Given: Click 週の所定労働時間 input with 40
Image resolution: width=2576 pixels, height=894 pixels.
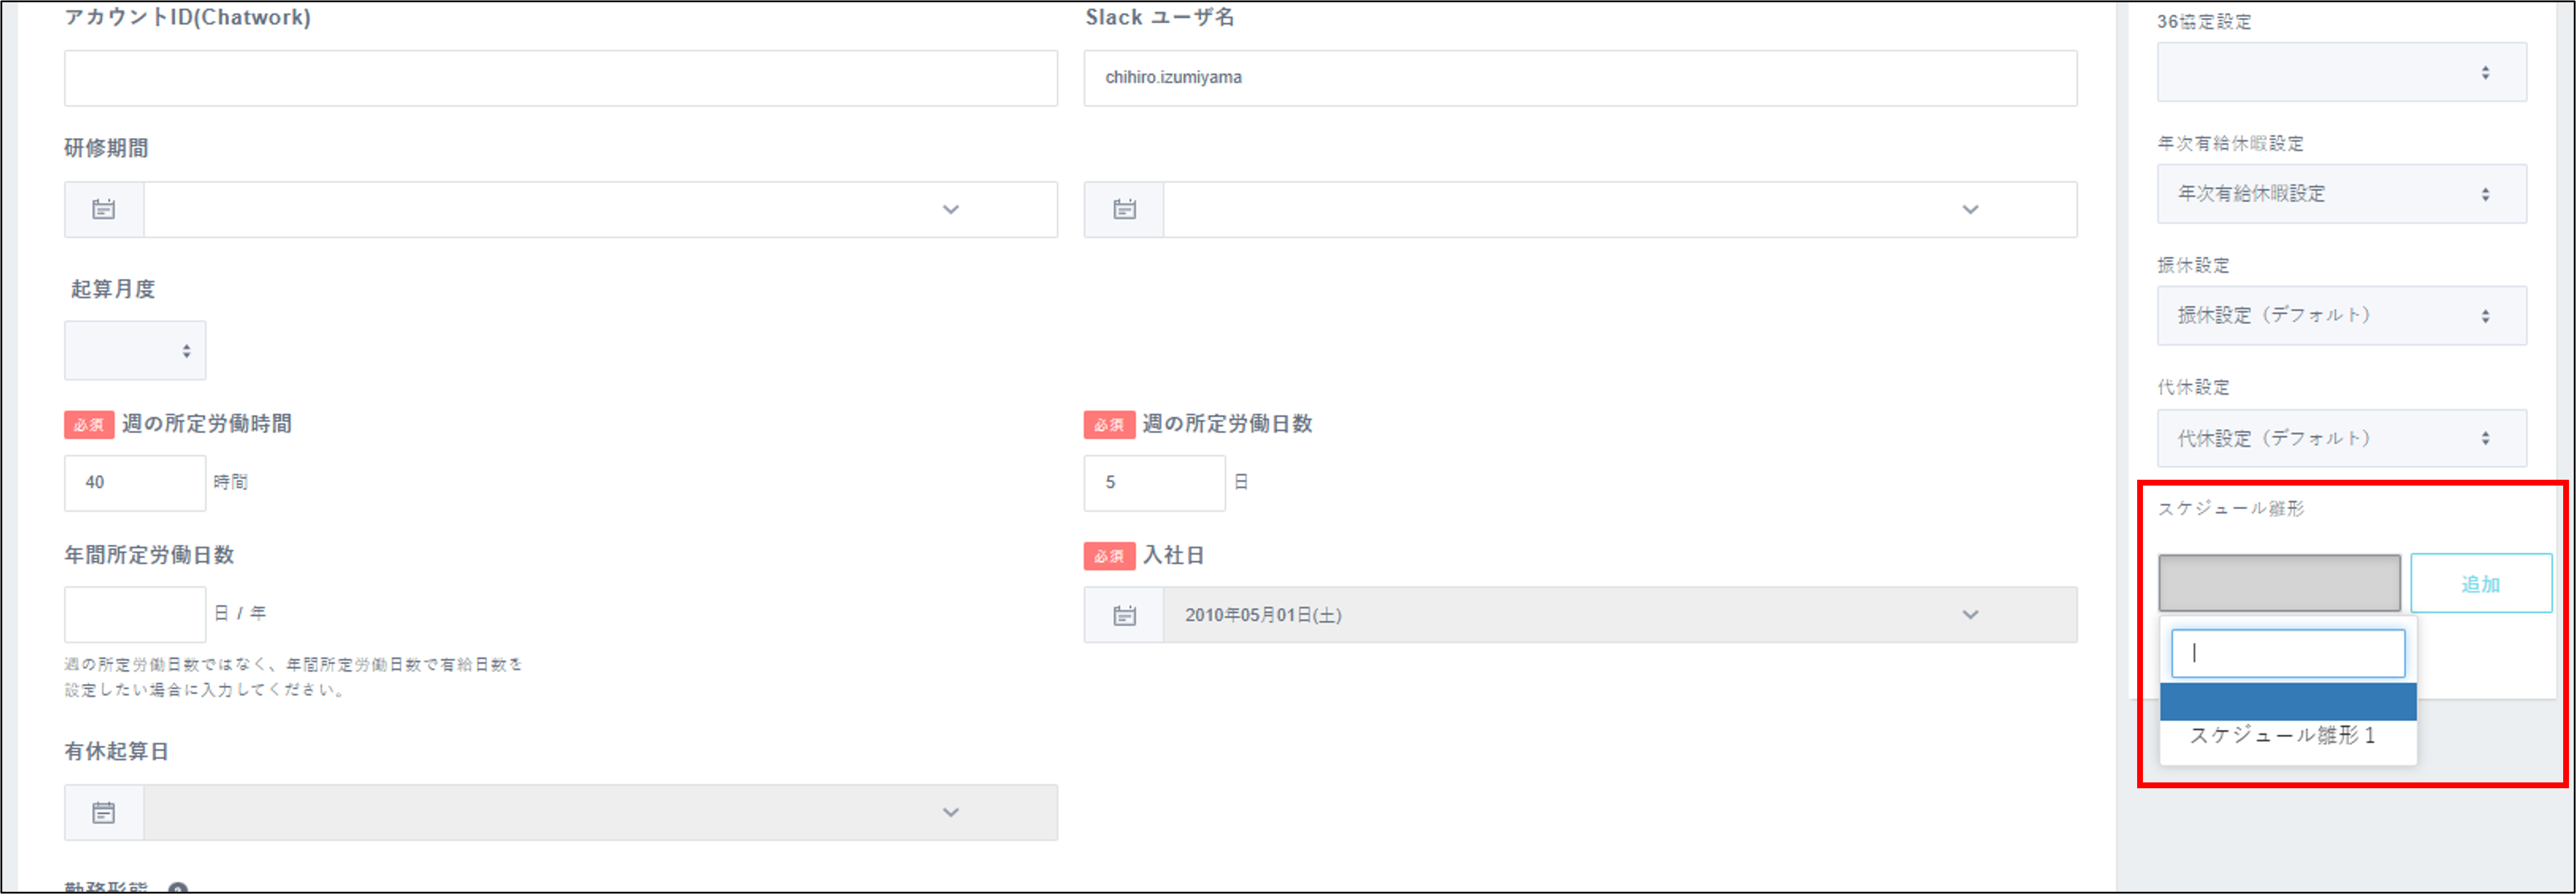Looking at the screenshot, I should [135, 483].
